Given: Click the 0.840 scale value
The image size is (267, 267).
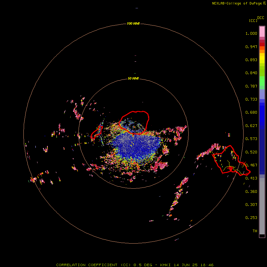Looking at the screenshot, I should point(251,73).
